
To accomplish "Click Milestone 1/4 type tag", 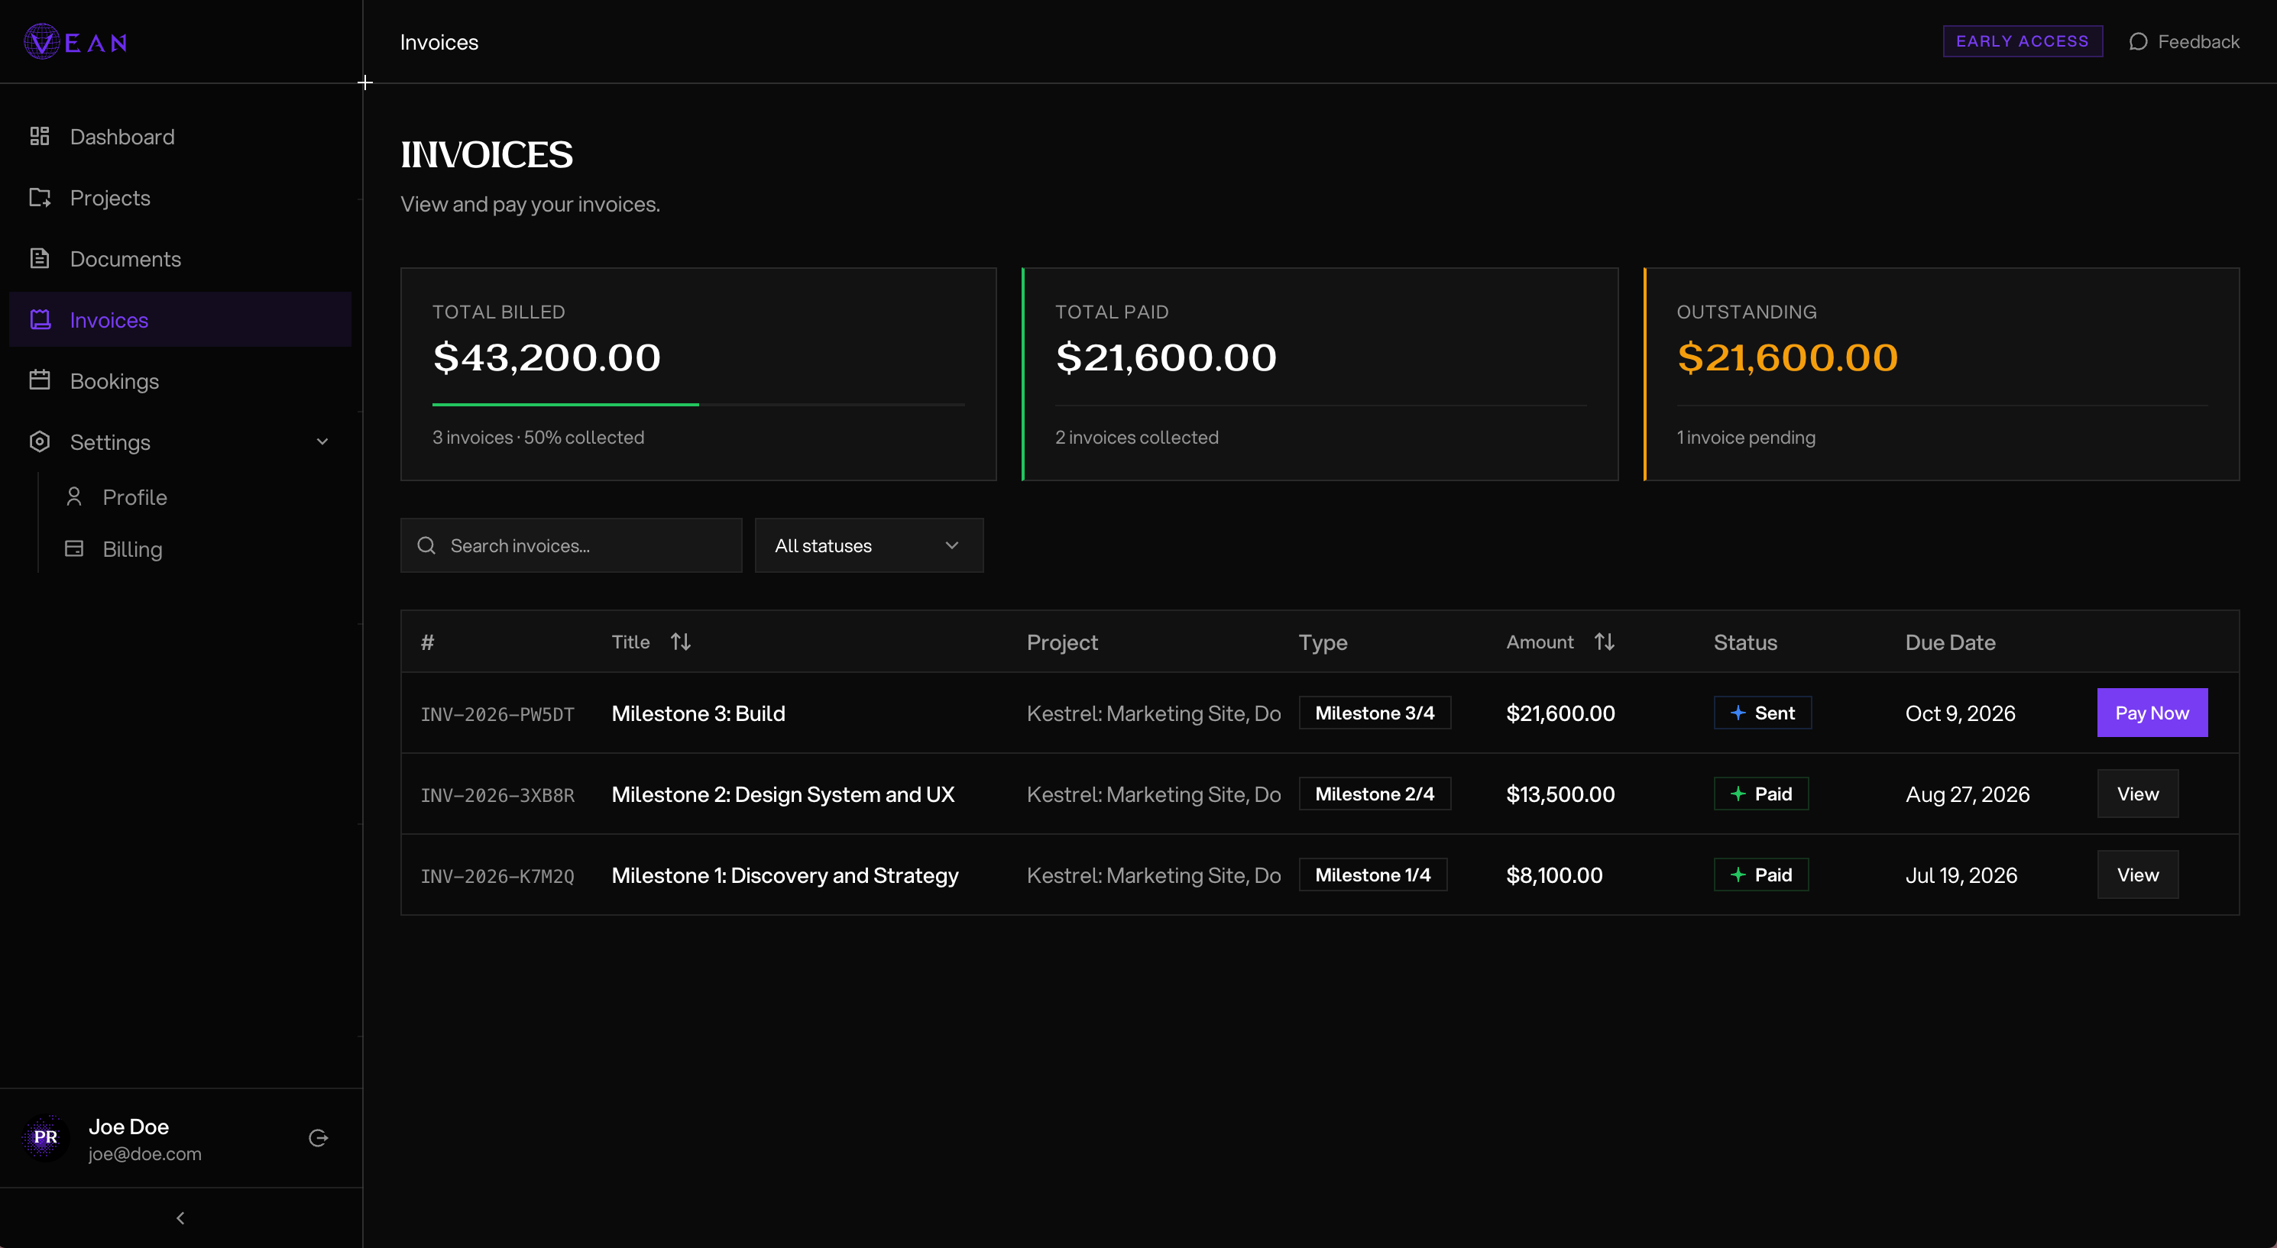I will tap(1373, 875).
